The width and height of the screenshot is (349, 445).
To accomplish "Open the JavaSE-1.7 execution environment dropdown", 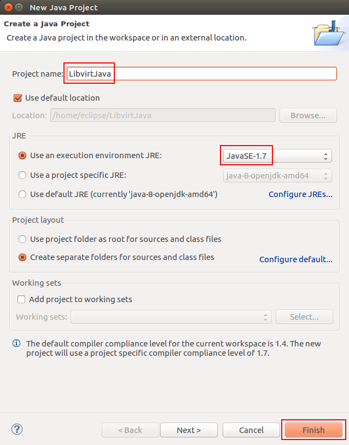I will [x=277, y=156].
